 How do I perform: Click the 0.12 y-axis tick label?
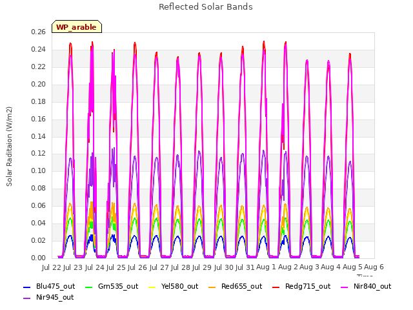point(39,154)
